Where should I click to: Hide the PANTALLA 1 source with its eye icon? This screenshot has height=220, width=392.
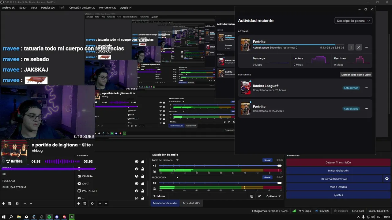(137, 191)
